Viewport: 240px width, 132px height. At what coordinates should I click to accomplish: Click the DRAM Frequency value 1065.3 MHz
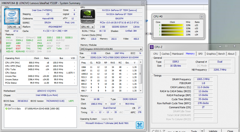point(203,79)
